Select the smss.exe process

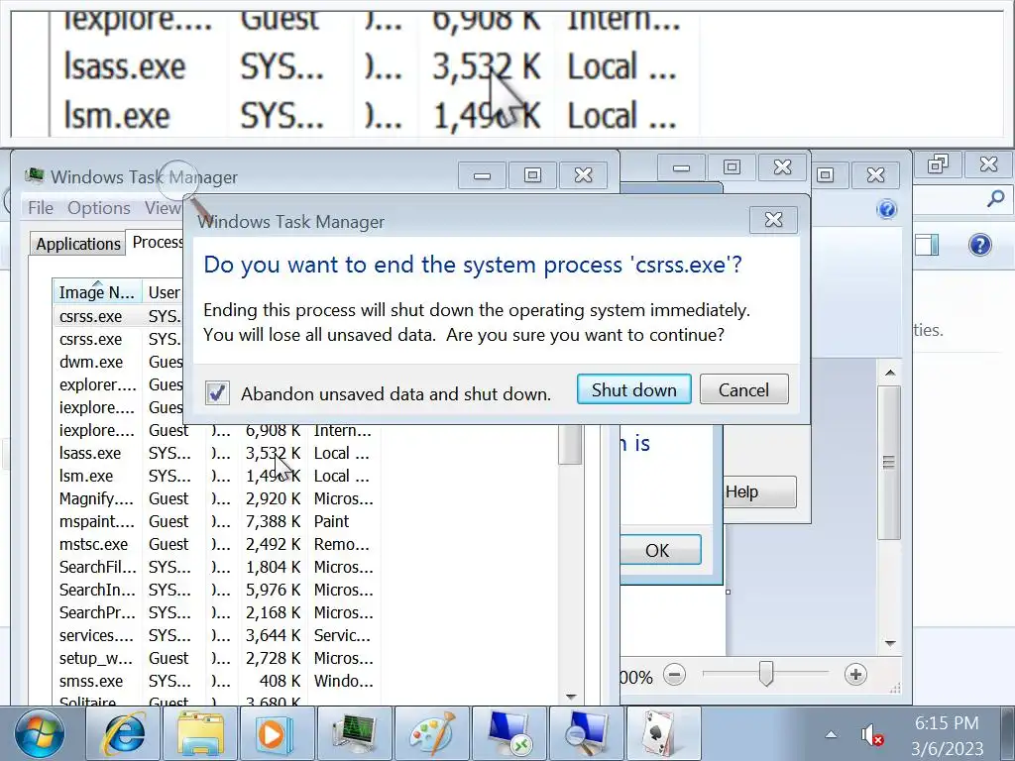point(217,681)
